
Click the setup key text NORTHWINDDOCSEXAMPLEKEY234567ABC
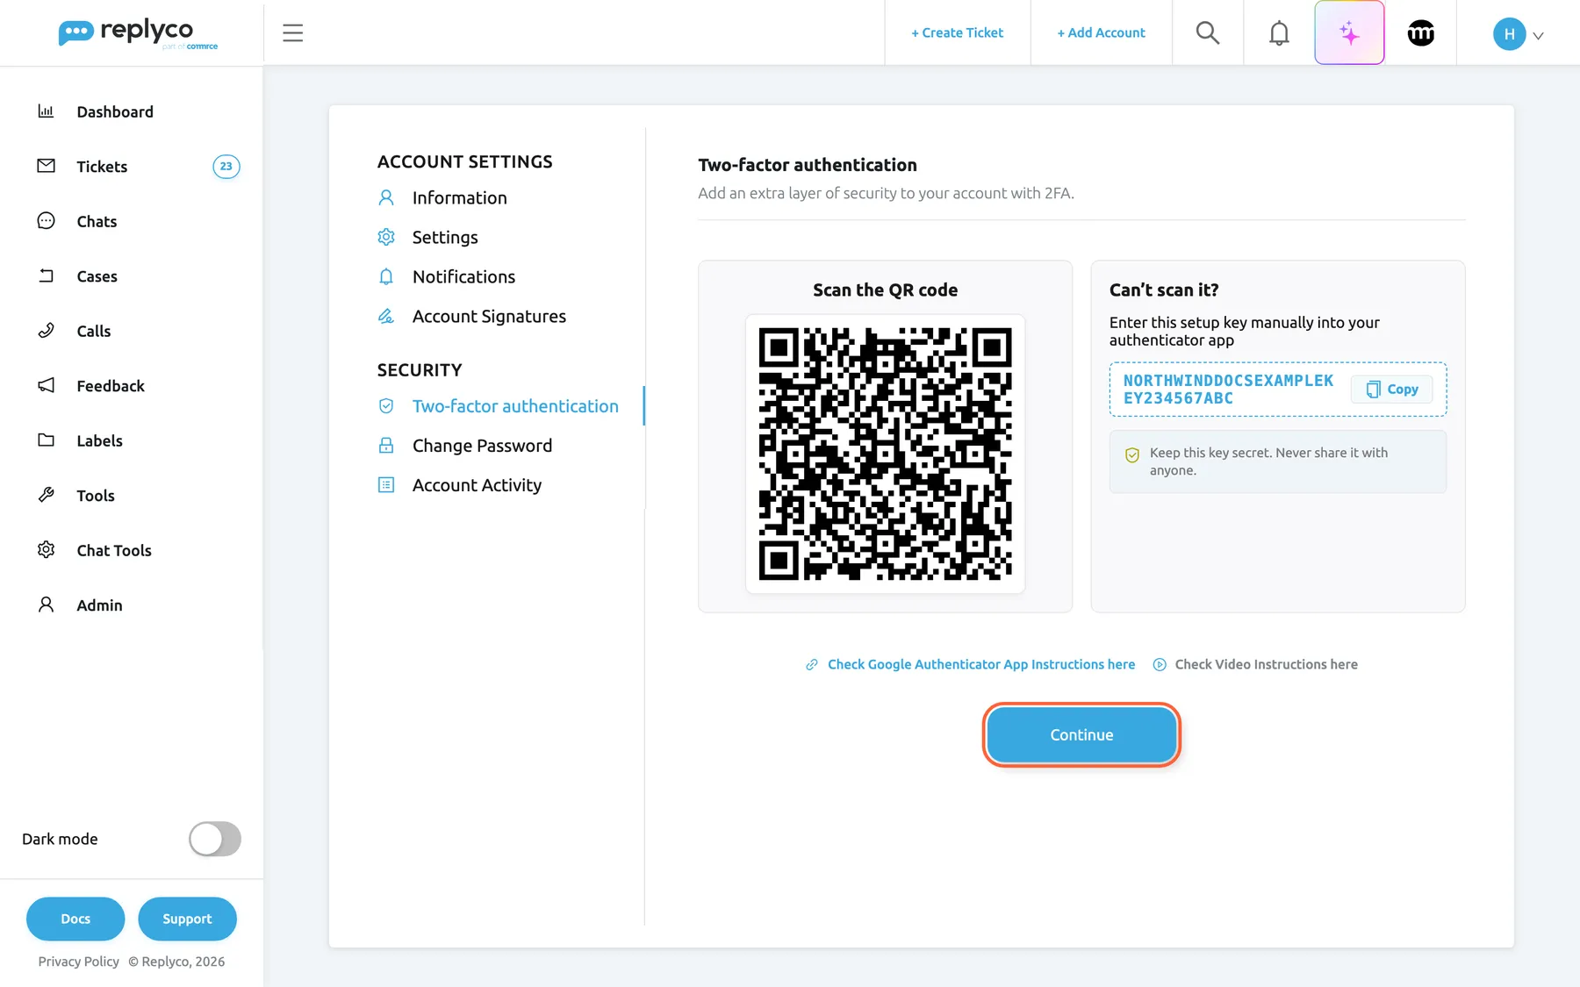1228,389
